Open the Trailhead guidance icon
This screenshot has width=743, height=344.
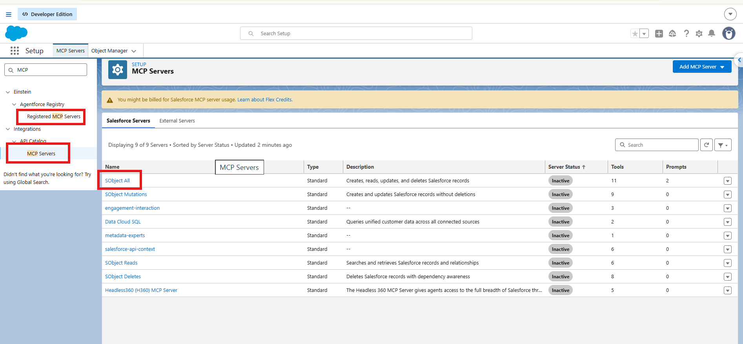click(672, 34)
